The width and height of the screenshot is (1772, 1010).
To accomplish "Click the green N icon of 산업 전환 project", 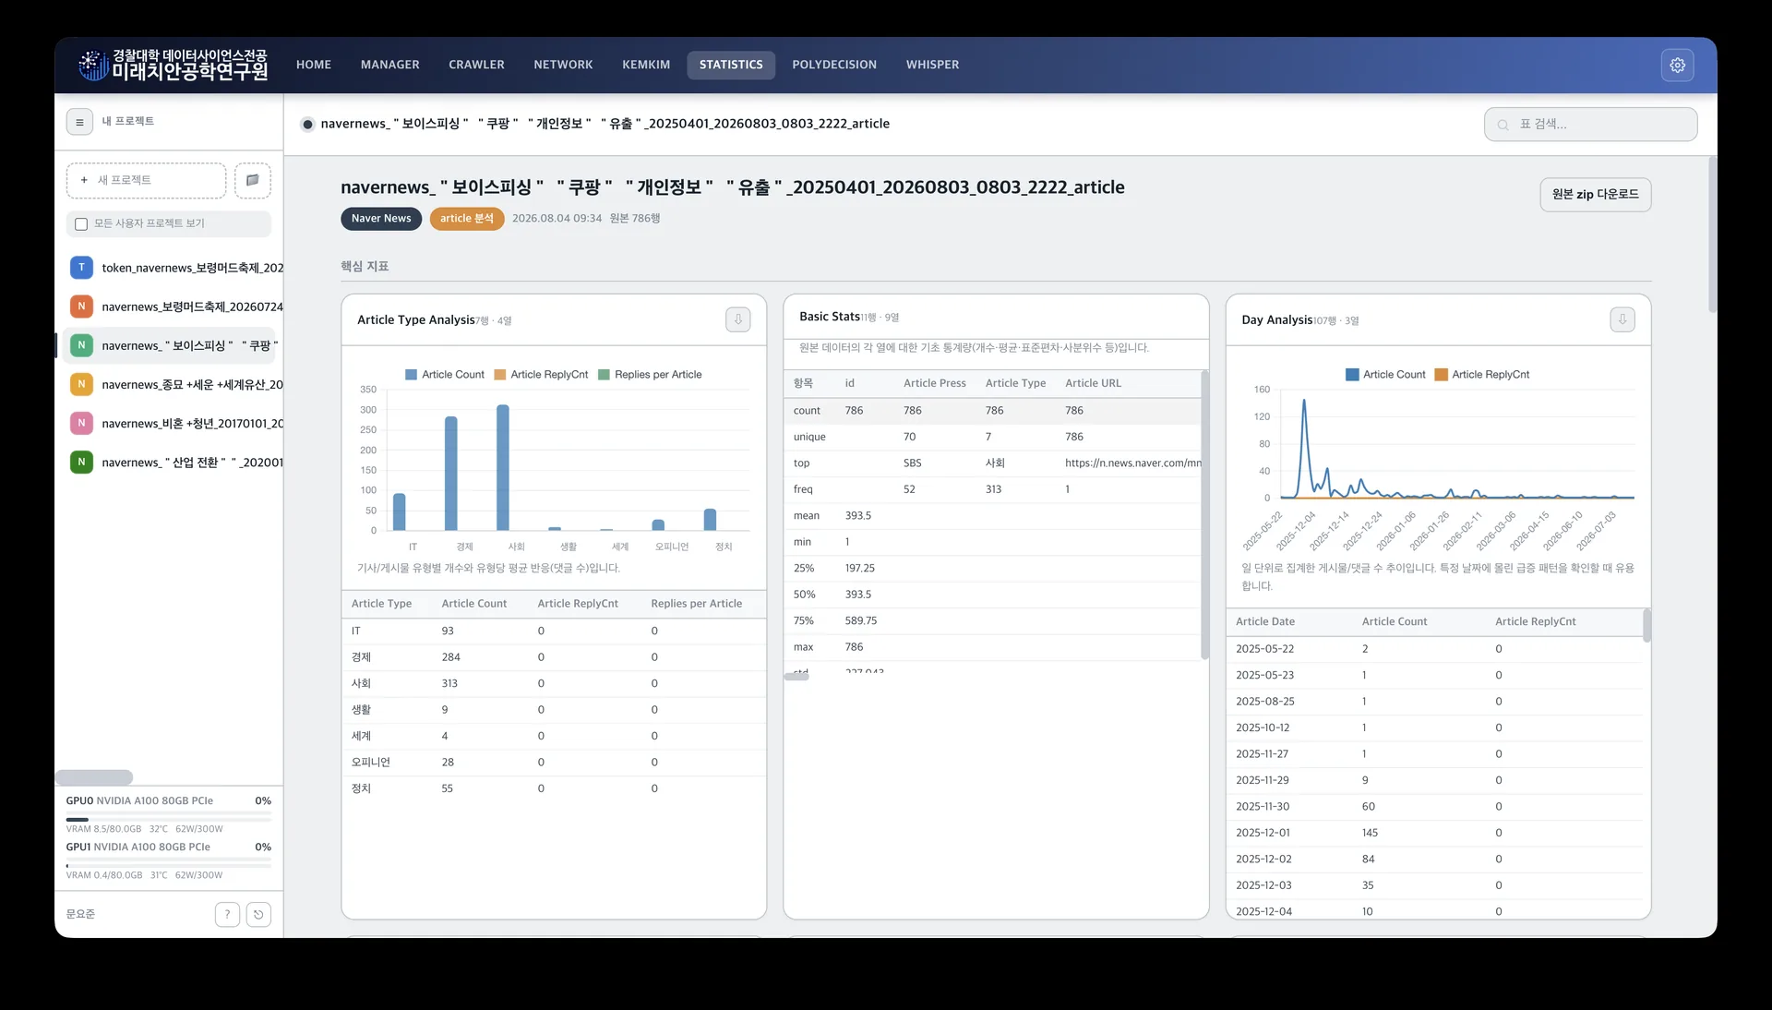I will click(81, 462).
